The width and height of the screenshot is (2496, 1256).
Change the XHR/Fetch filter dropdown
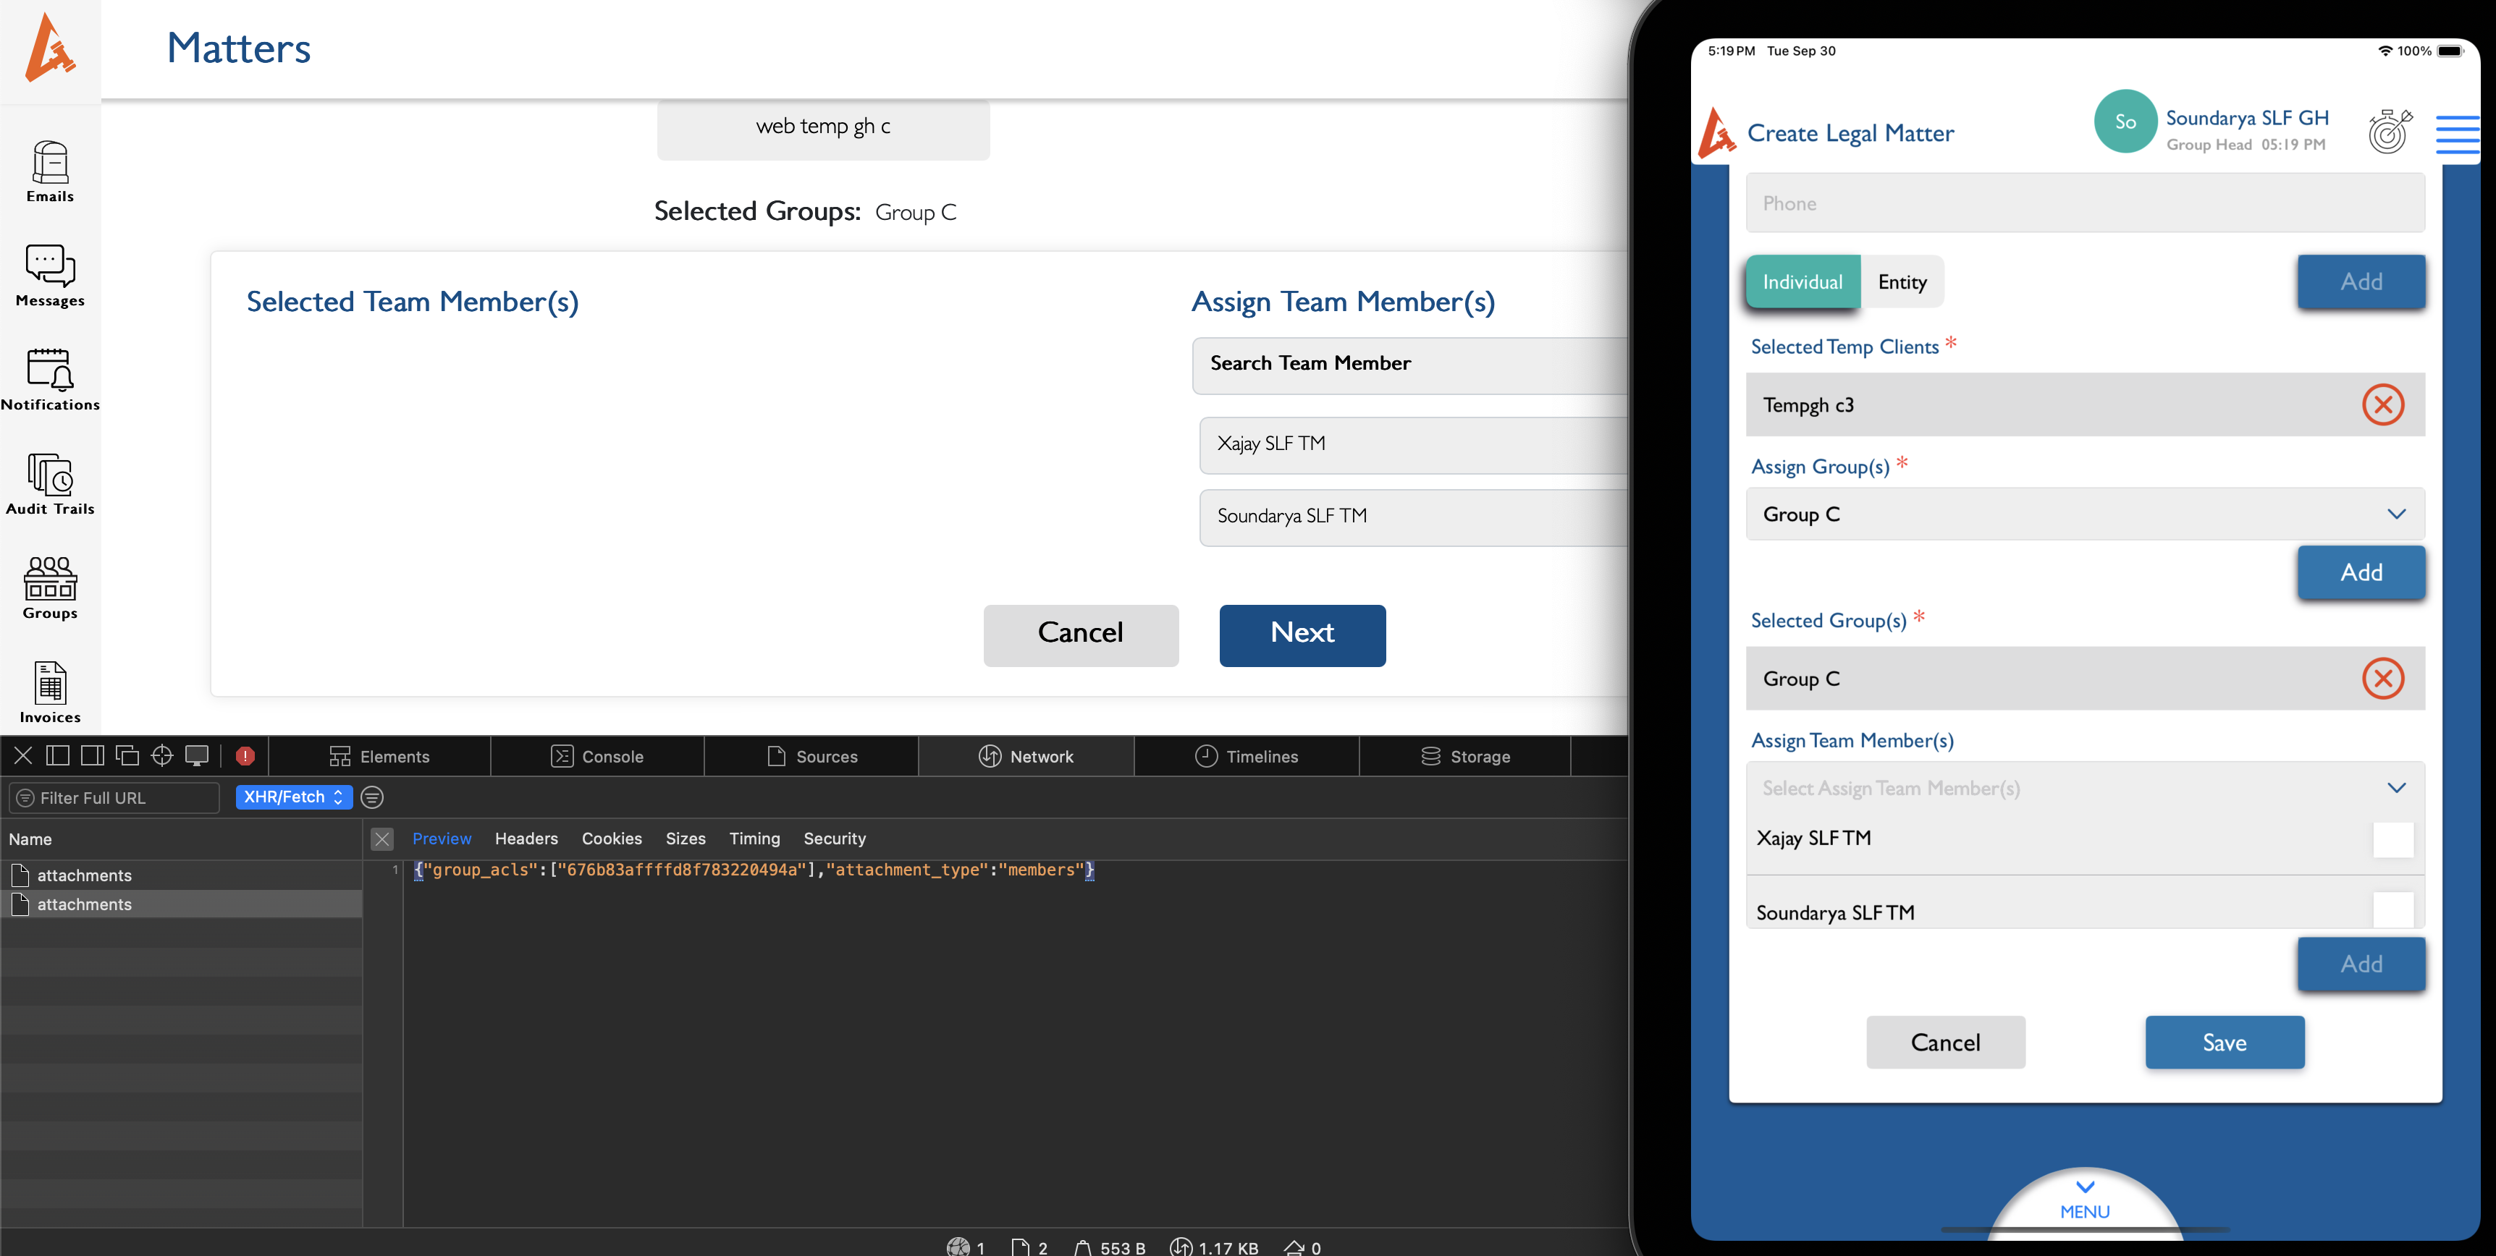pyautogui.click(x=294, y=797)
